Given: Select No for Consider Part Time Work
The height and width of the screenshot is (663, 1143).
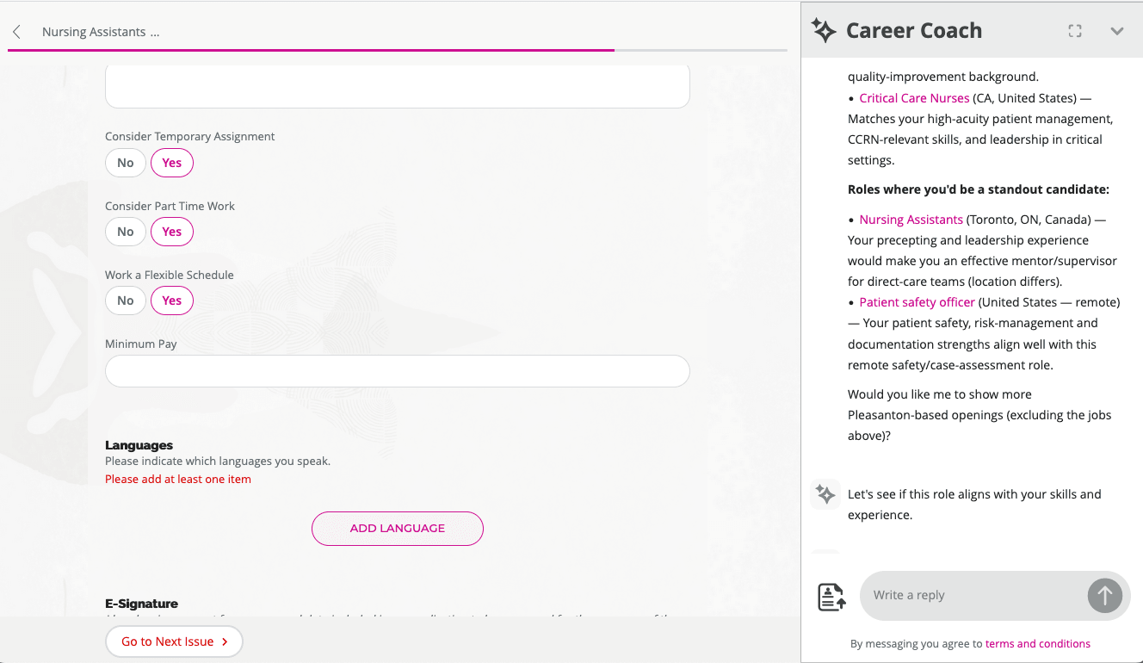Looking at the screenshot, I should pyautogui.click(x=125, y=232).
